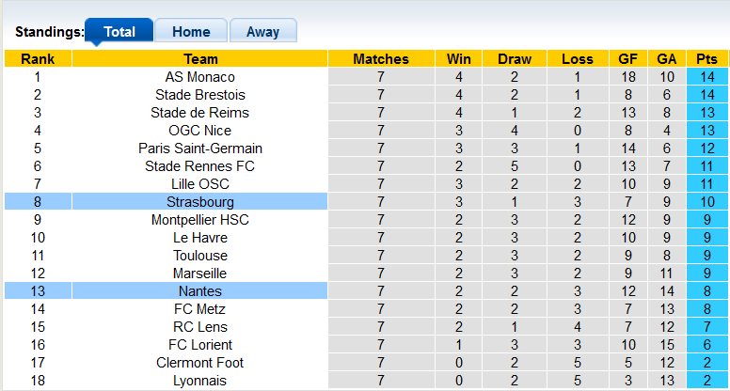Switch to the Total standings tab

(119, 31)
